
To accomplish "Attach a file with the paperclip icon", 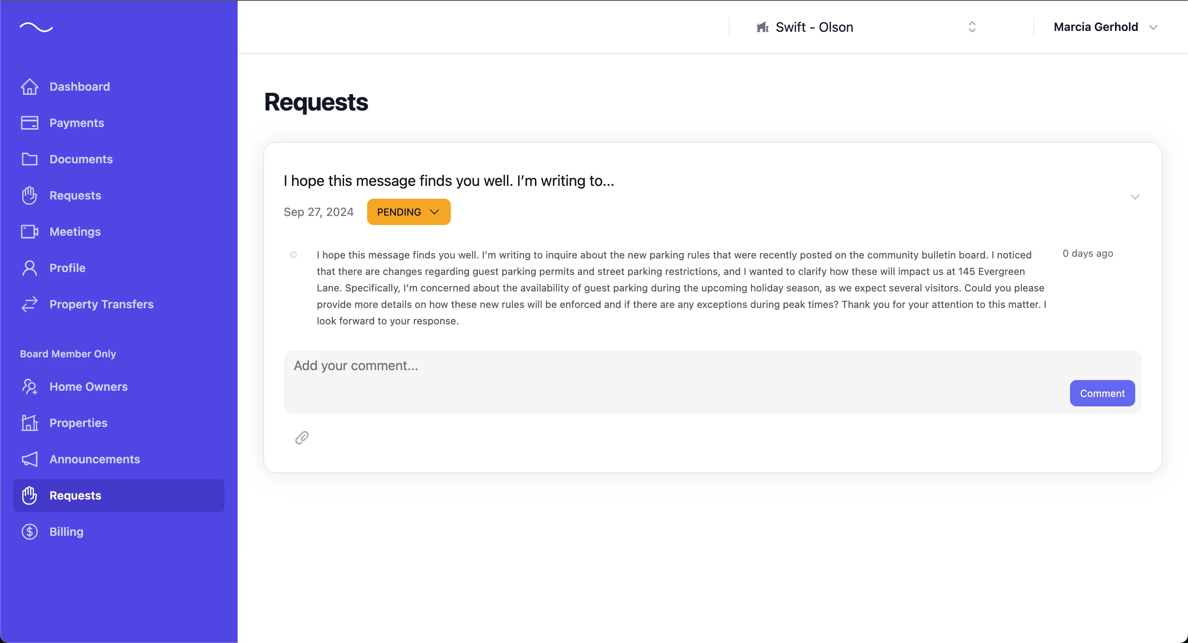I will (x=302, y=437).
